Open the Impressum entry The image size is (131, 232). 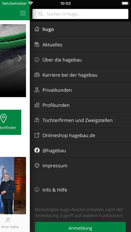point(81,165)
